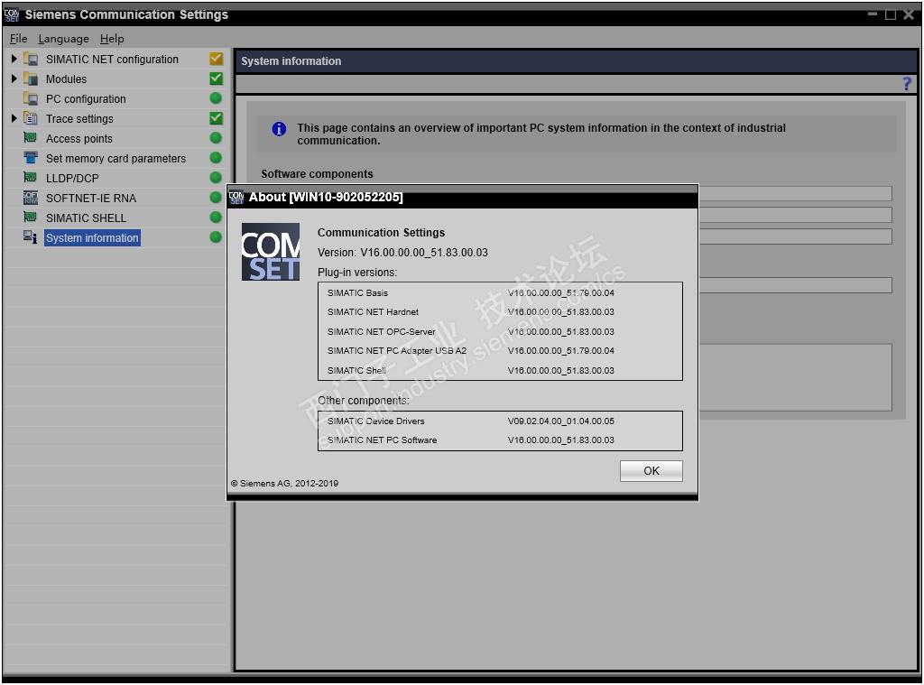
Task: Click the Siemens AG copyright text
Action: 284,484
